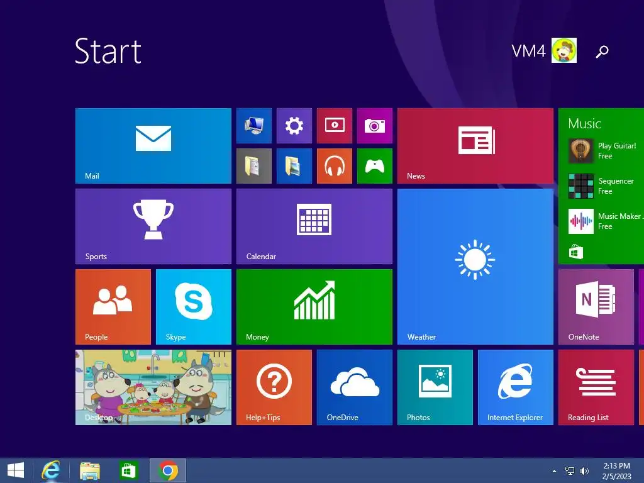Open the Help+Tips tile
This screenshot has width=644, height=483.
pos(274,387)
